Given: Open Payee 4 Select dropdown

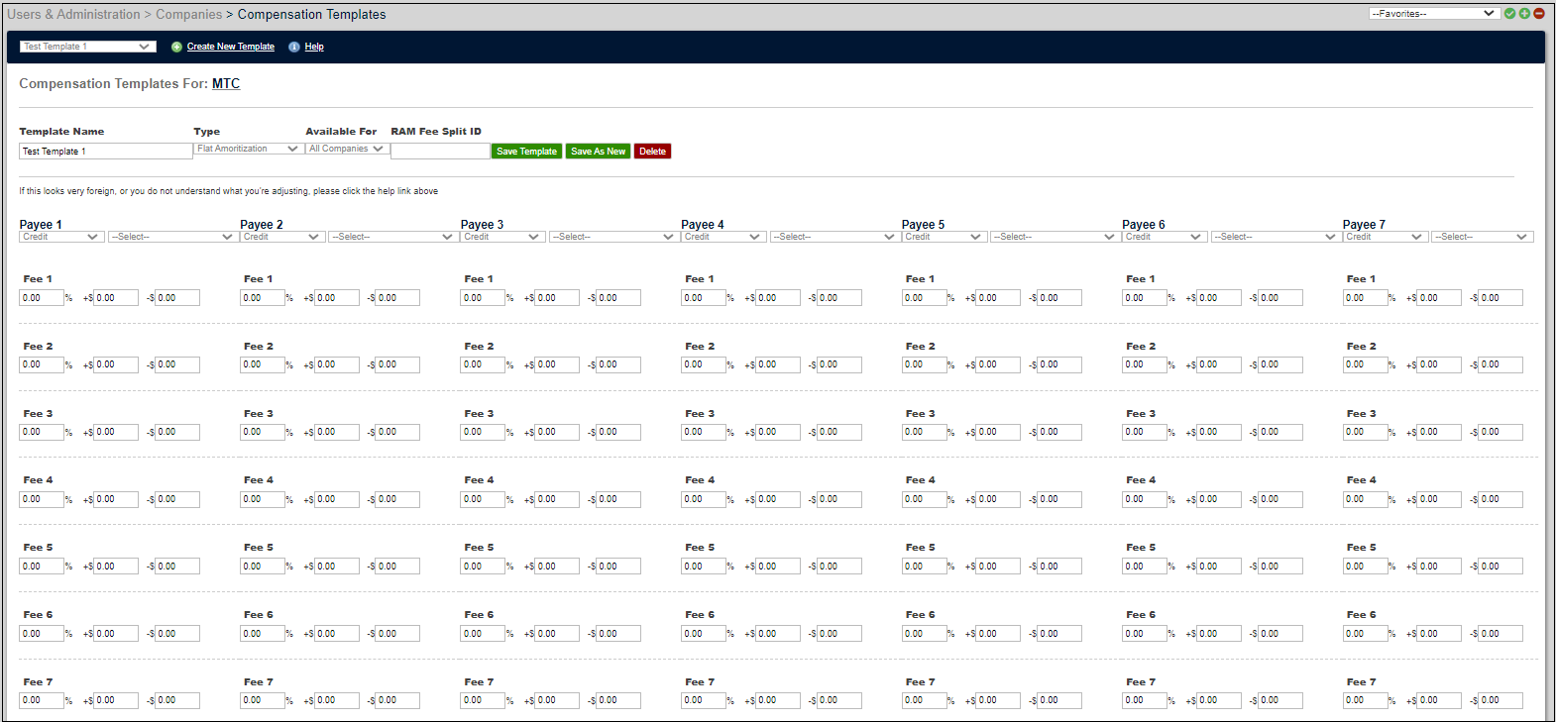Looking at the screenshot, I should point(834,237).
